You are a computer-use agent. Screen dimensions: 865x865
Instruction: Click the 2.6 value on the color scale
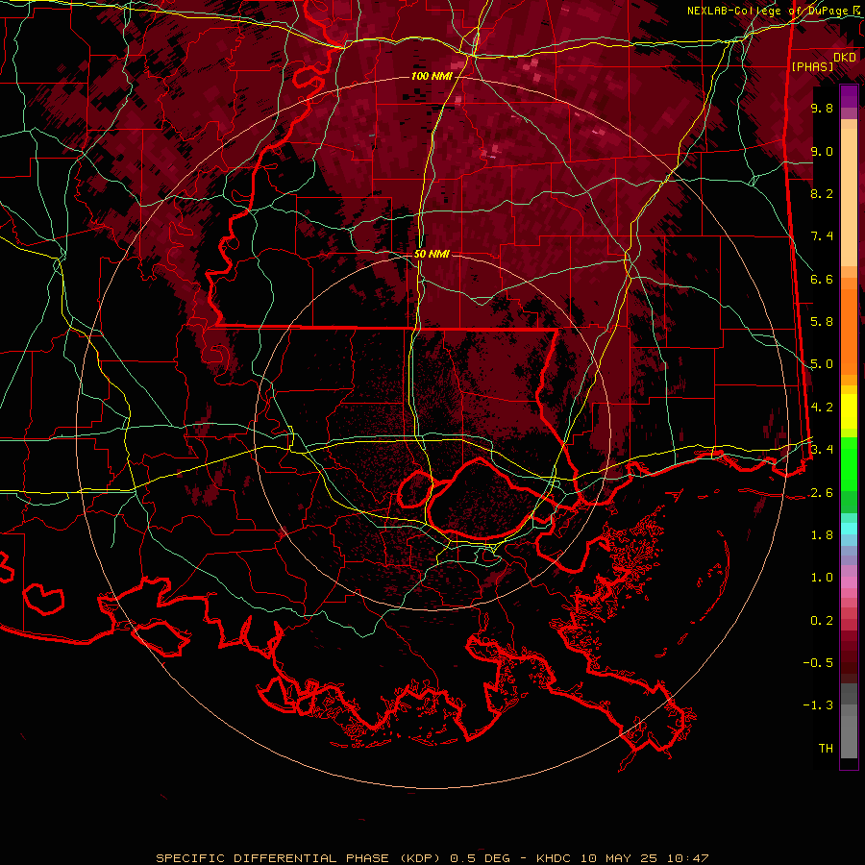tap(822, 493)
